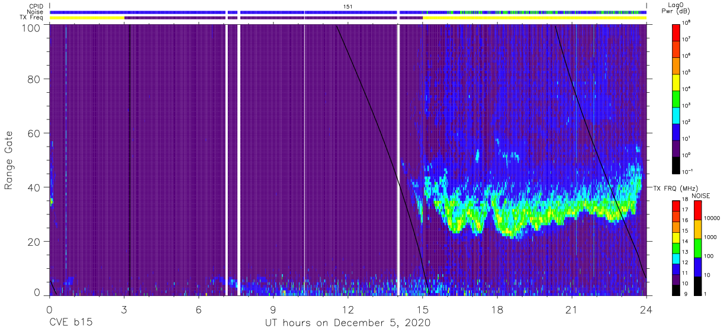Click the "Range Gate" axis title
Viewport: 727px width, 335px height.
coord(9,160)
